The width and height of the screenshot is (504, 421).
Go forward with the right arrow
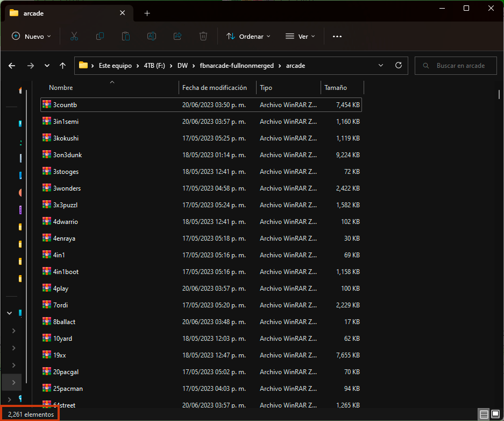click(x=31, y=66)
